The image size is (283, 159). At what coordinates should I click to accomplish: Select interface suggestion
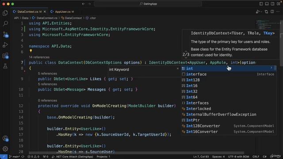tap(229, 74)
